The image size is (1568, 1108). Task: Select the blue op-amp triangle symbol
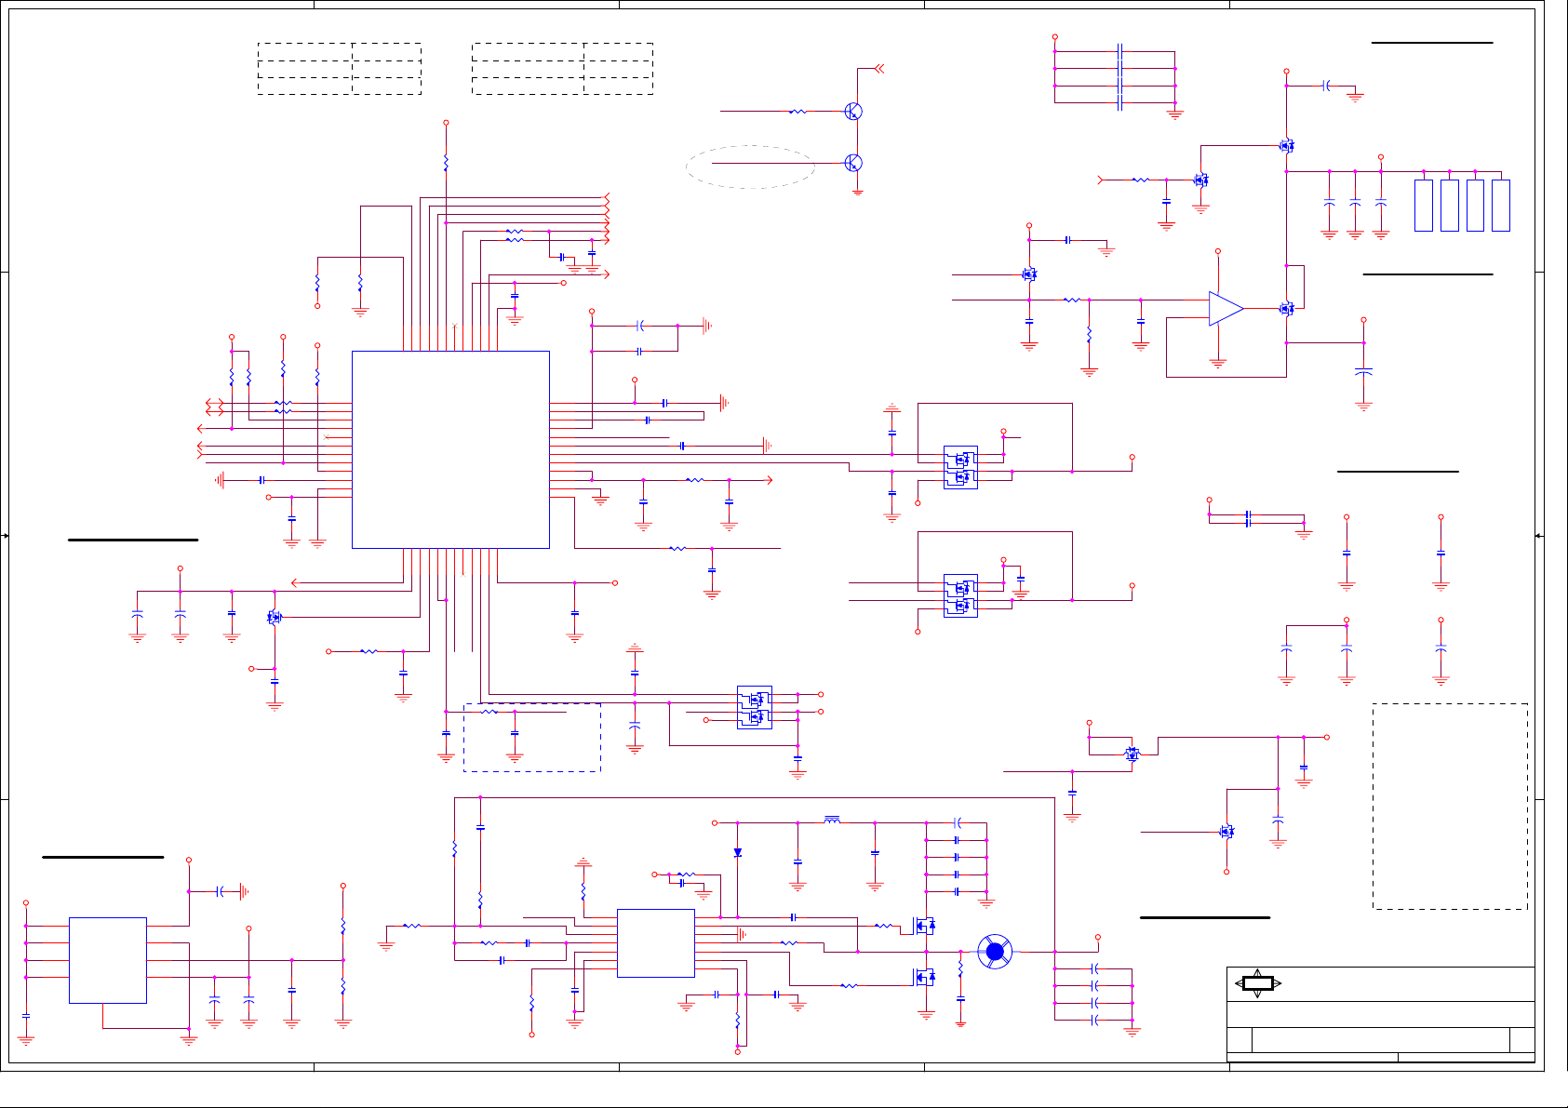pyautogui.click(x=1226, y=309)
